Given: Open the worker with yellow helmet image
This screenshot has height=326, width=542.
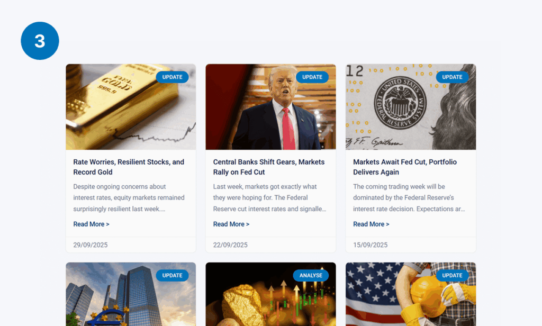Looking at the screenshot, I should click(411, 294).
